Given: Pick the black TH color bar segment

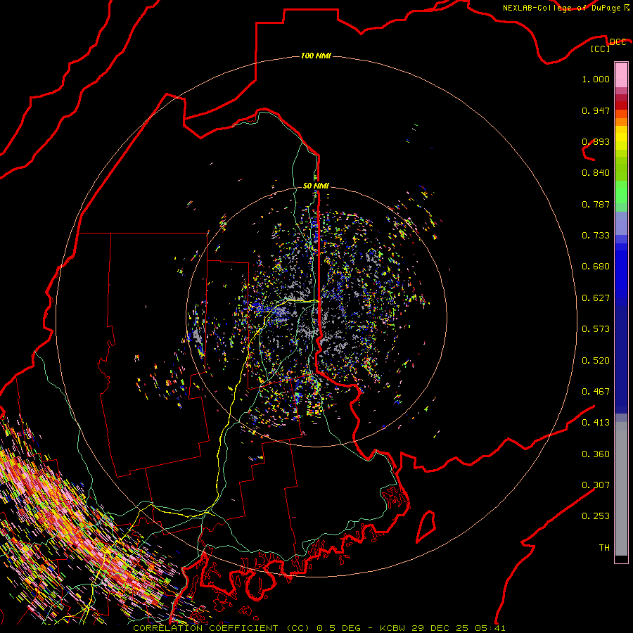Looking at the screenshot, I should pos(621,558).
